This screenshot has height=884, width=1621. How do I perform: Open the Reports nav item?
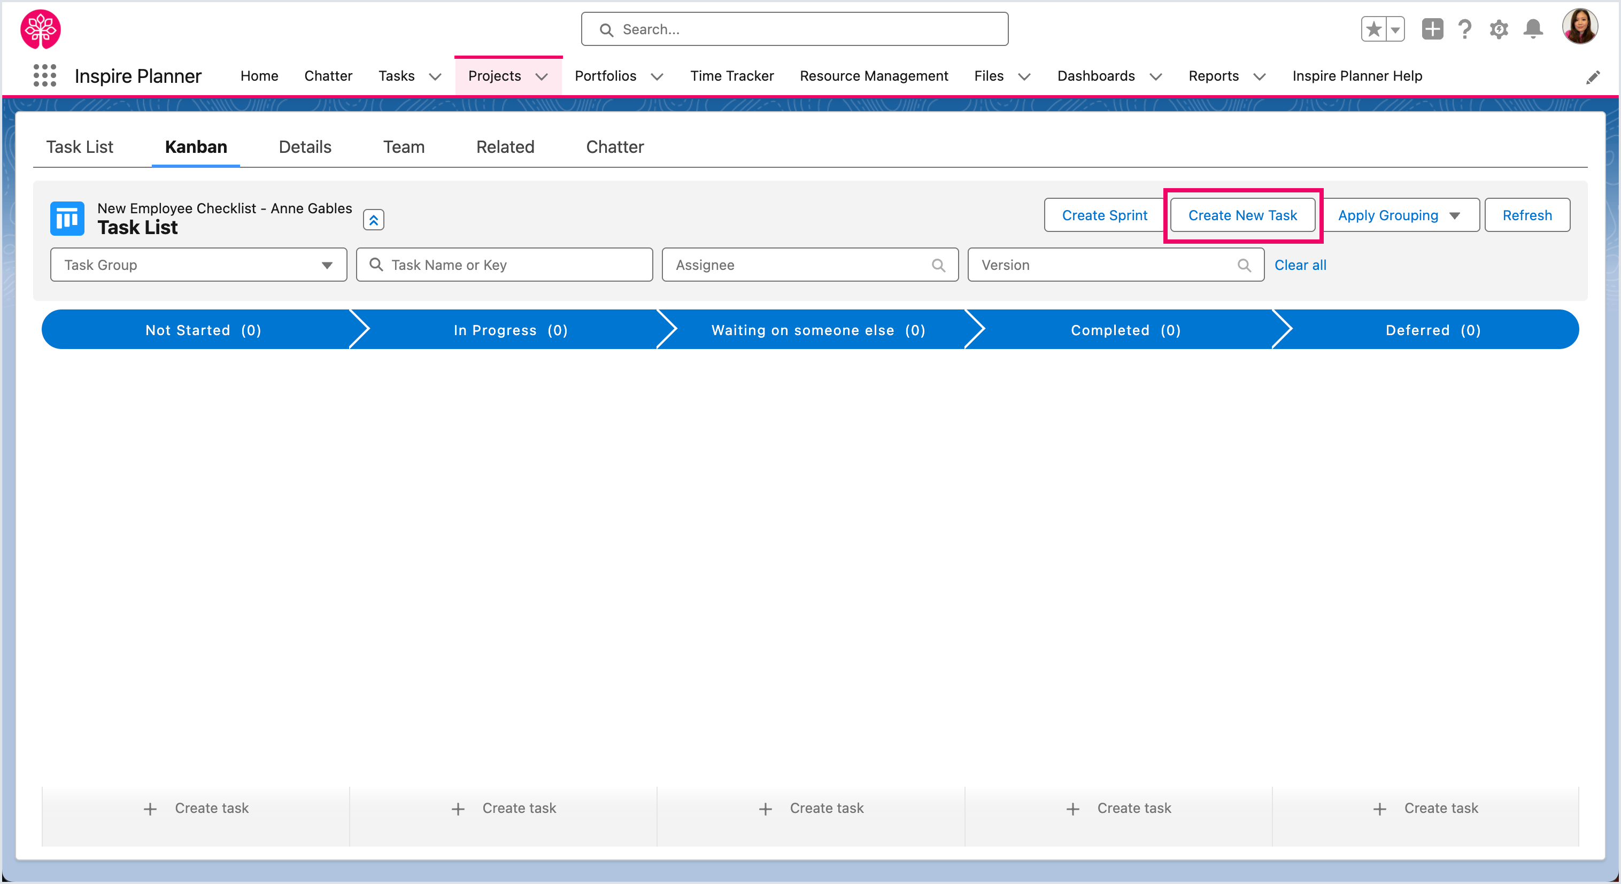tap(1213, 75)
